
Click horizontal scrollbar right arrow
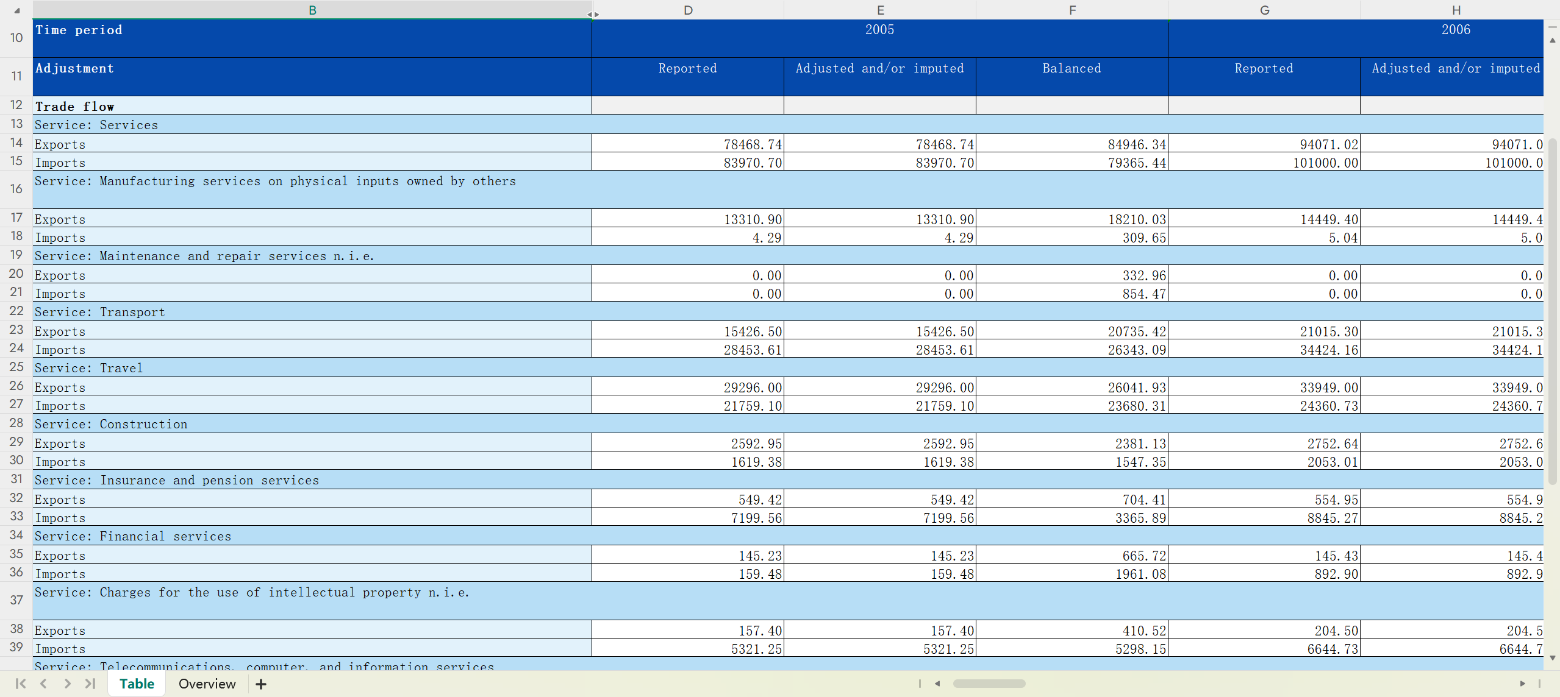click(1522, 684)
